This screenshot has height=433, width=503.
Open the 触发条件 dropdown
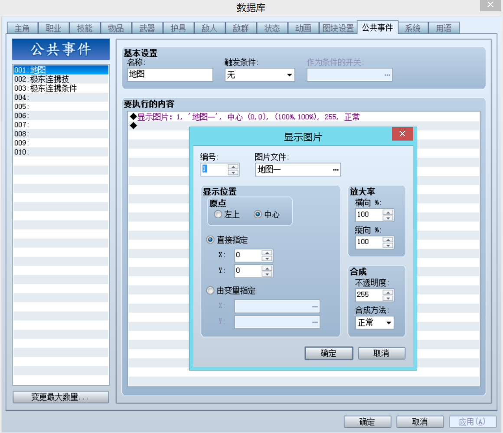260,75
